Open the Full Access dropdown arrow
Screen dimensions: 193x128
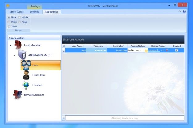coord(146,50)
